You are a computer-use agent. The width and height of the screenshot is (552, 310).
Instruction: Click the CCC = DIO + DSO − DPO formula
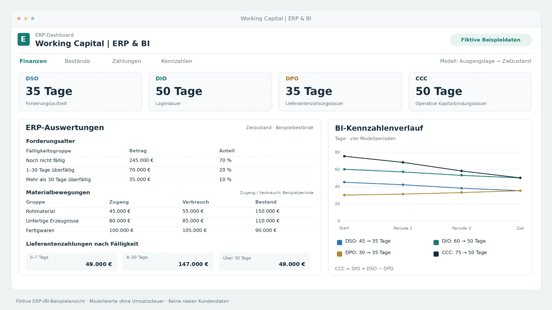[x=364, y=269]
